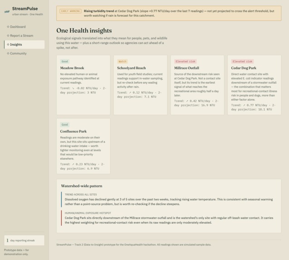
Task: Click the Meadow Brook description text
Action: 80,78
